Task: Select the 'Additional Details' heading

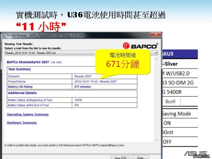Action: (x=22, y=93)
